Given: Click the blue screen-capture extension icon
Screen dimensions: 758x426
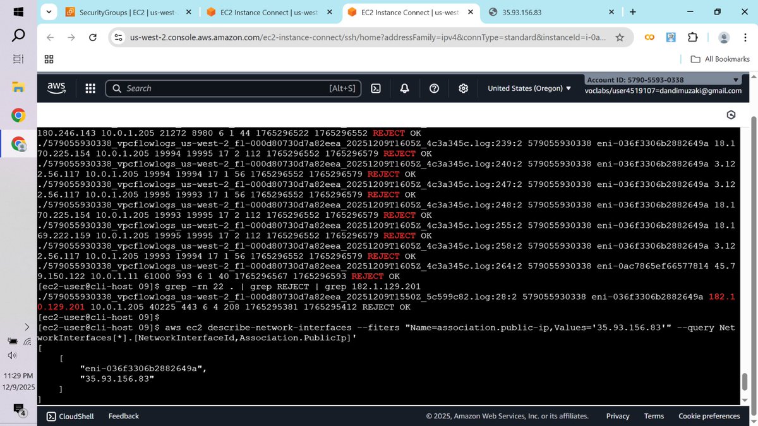Looking at the screenshot, I should click(671, 38).
